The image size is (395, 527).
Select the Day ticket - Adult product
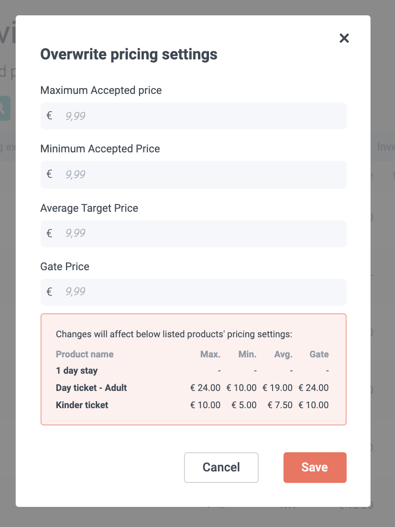tap(91, 388)
